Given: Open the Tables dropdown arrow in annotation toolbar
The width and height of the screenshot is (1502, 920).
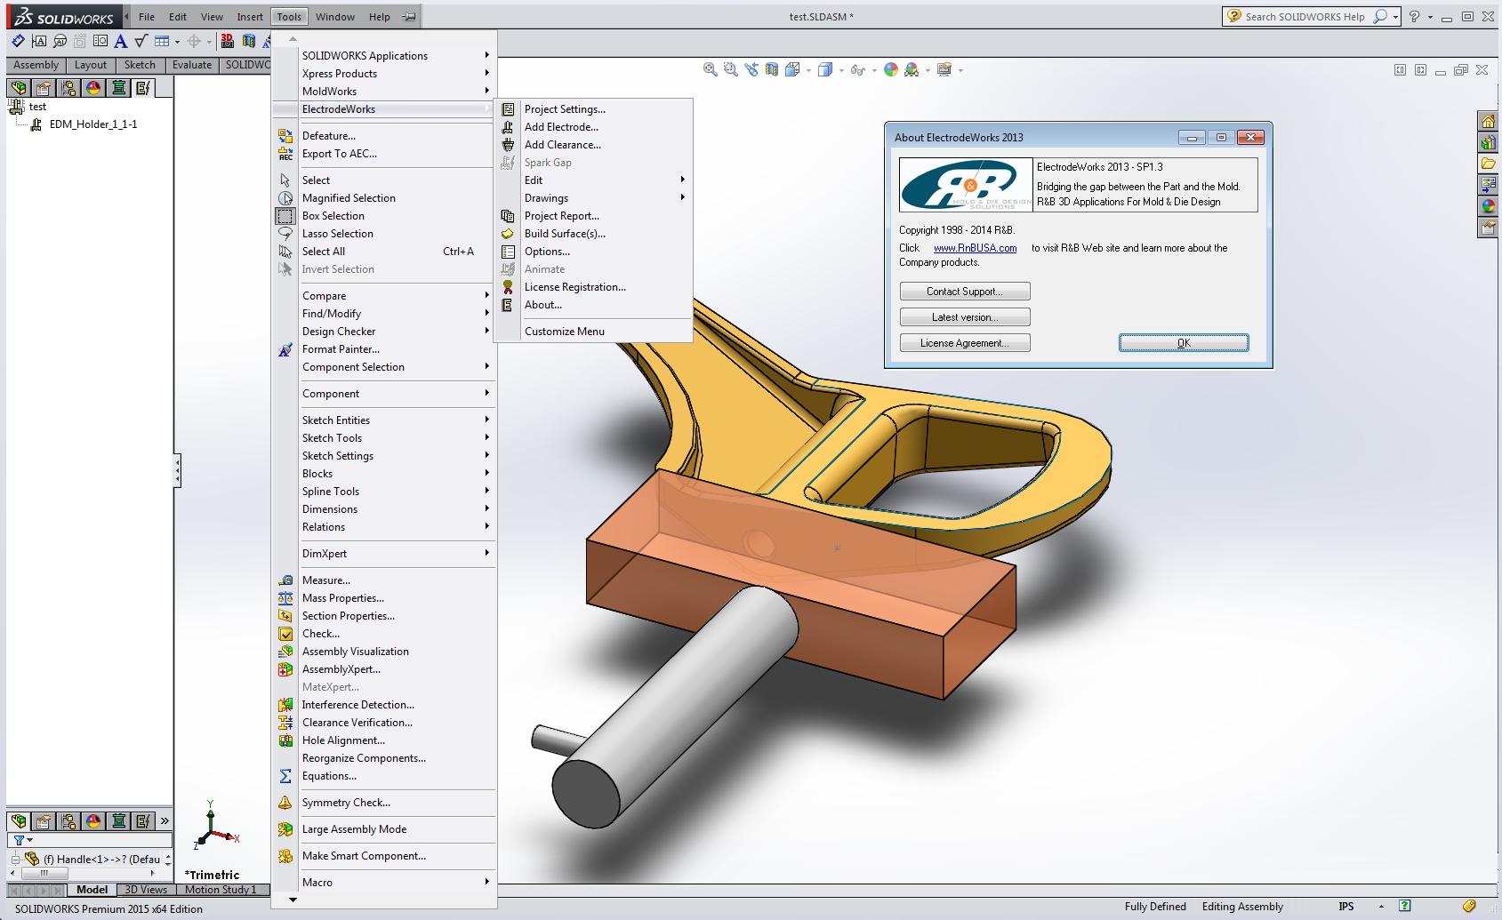Looking at the screenshot, I should click(x=177, y=42).
